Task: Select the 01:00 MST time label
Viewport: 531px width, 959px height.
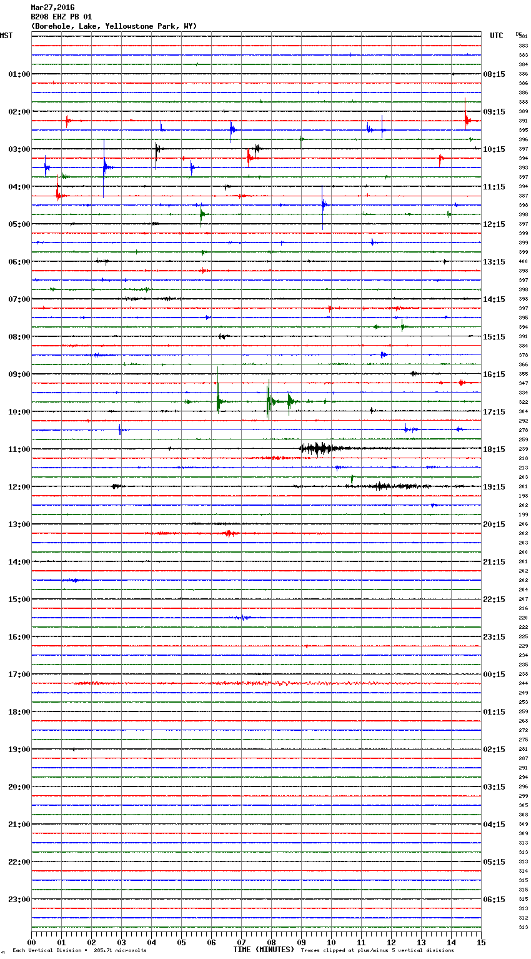Action: pyautogui.click(x=19, y=74)
